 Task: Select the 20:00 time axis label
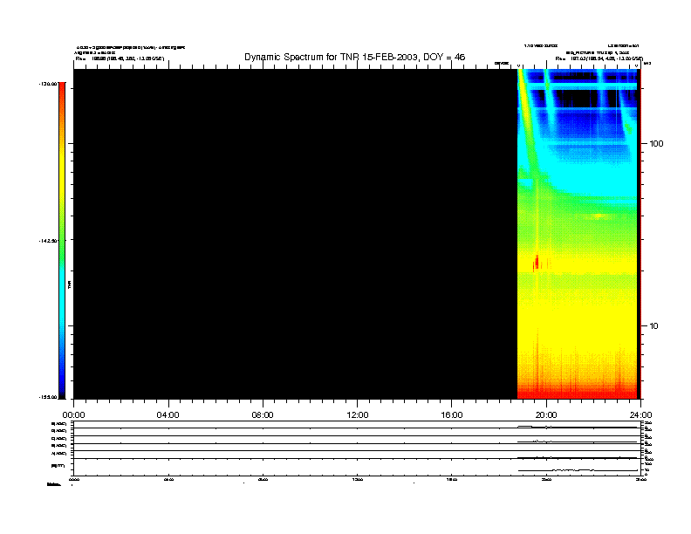pyautogui.click(x=546, y=415)
